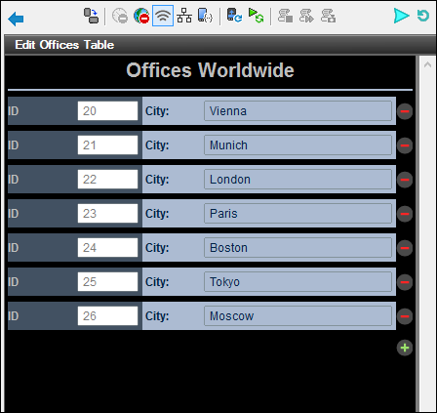Select the ID field showing 23

[107, 214]
